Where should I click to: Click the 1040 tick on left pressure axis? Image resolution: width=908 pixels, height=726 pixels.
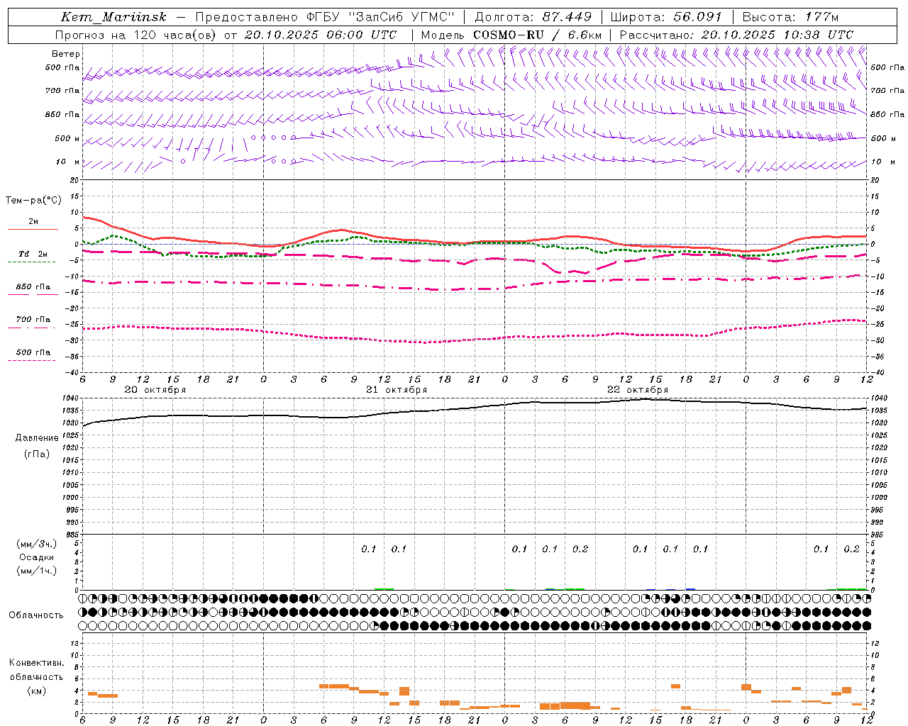(71, 398)
